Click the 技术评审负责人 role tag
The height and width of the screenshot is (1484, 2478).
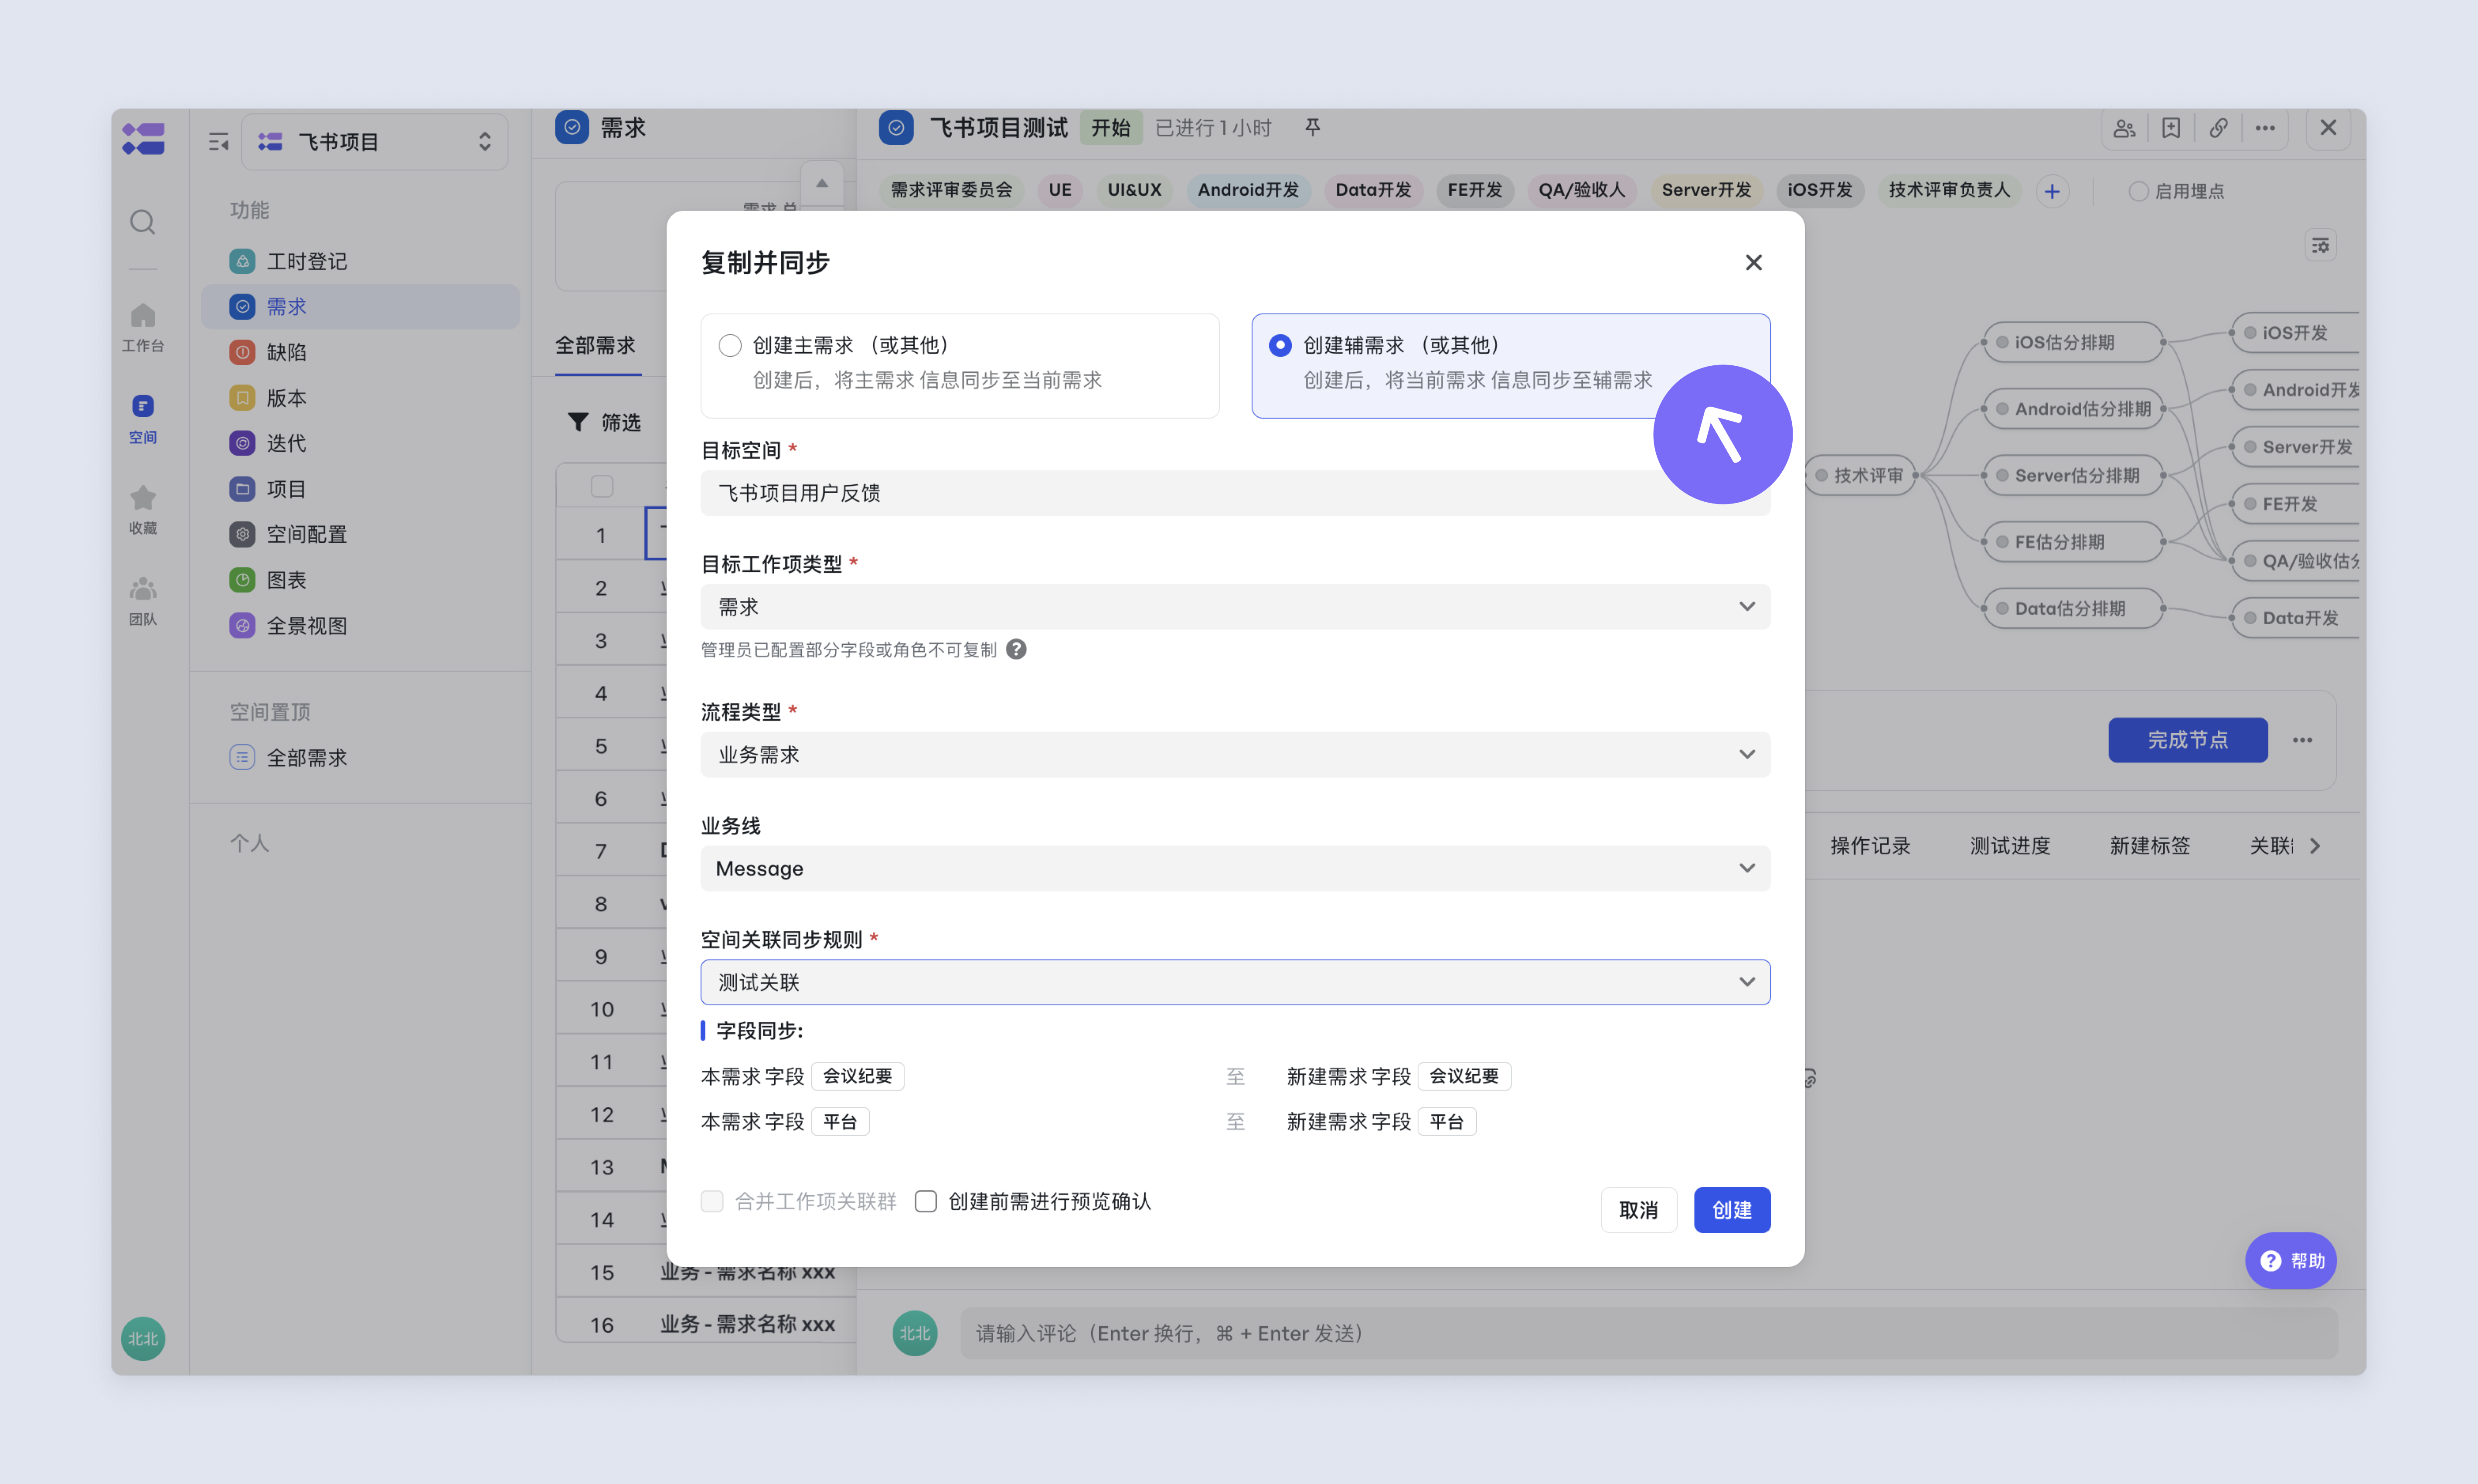1949,190
